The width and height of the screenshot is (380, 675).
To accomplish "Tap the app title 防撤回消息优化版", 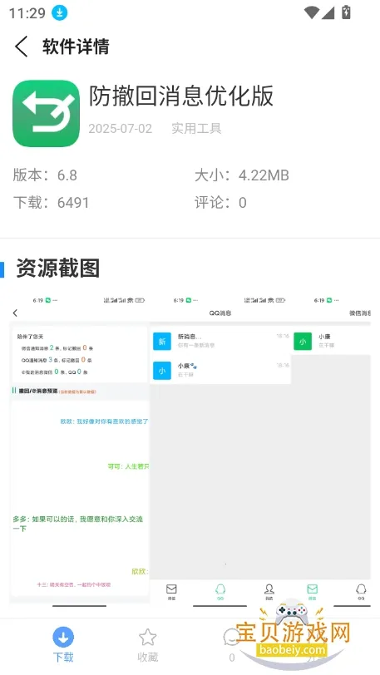I will click(x=181, y=96).
